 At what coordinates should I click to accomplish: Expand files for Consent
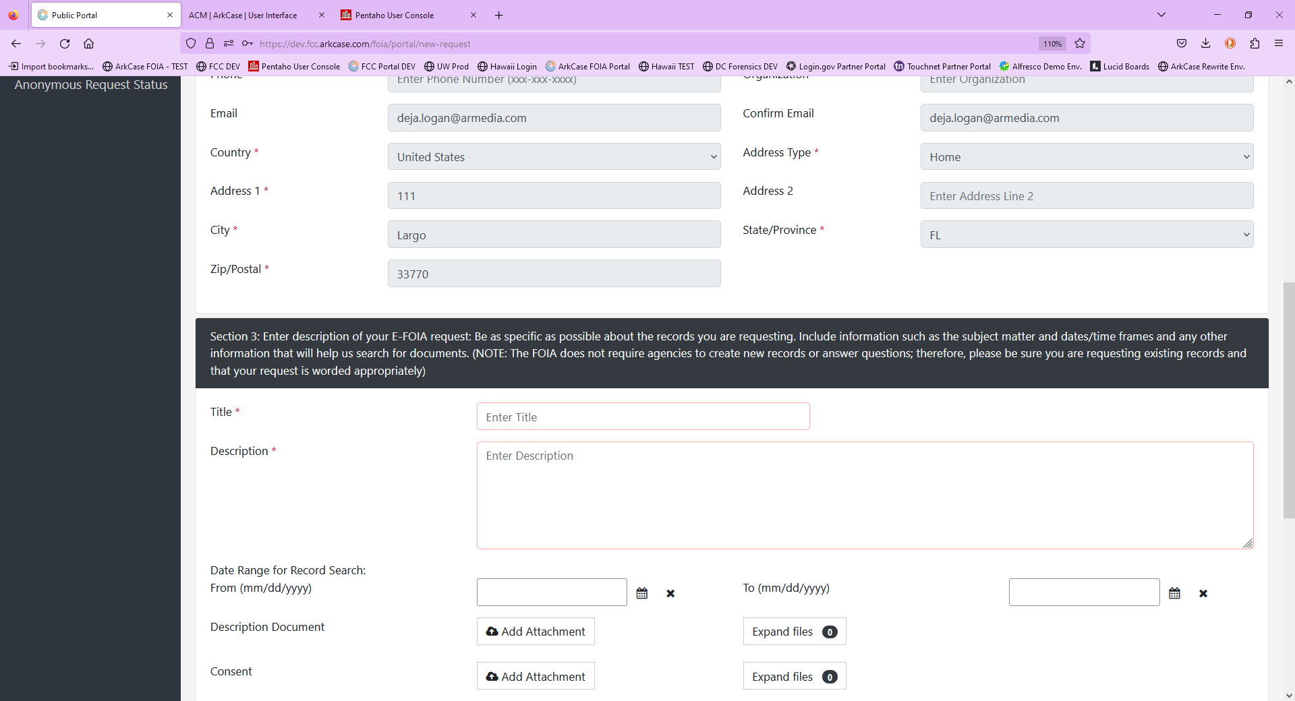(795, 676)
